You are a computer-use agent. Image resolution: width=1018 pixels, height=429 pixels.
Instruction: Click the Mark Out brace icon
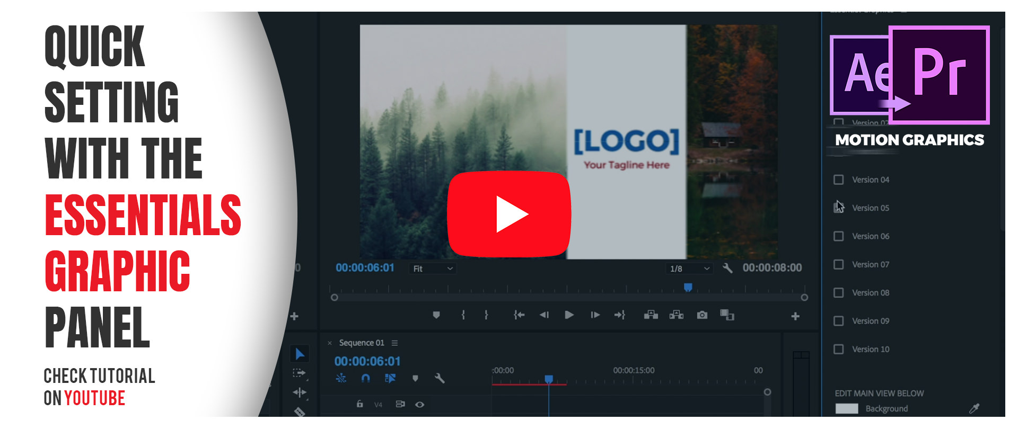[486, 315]
